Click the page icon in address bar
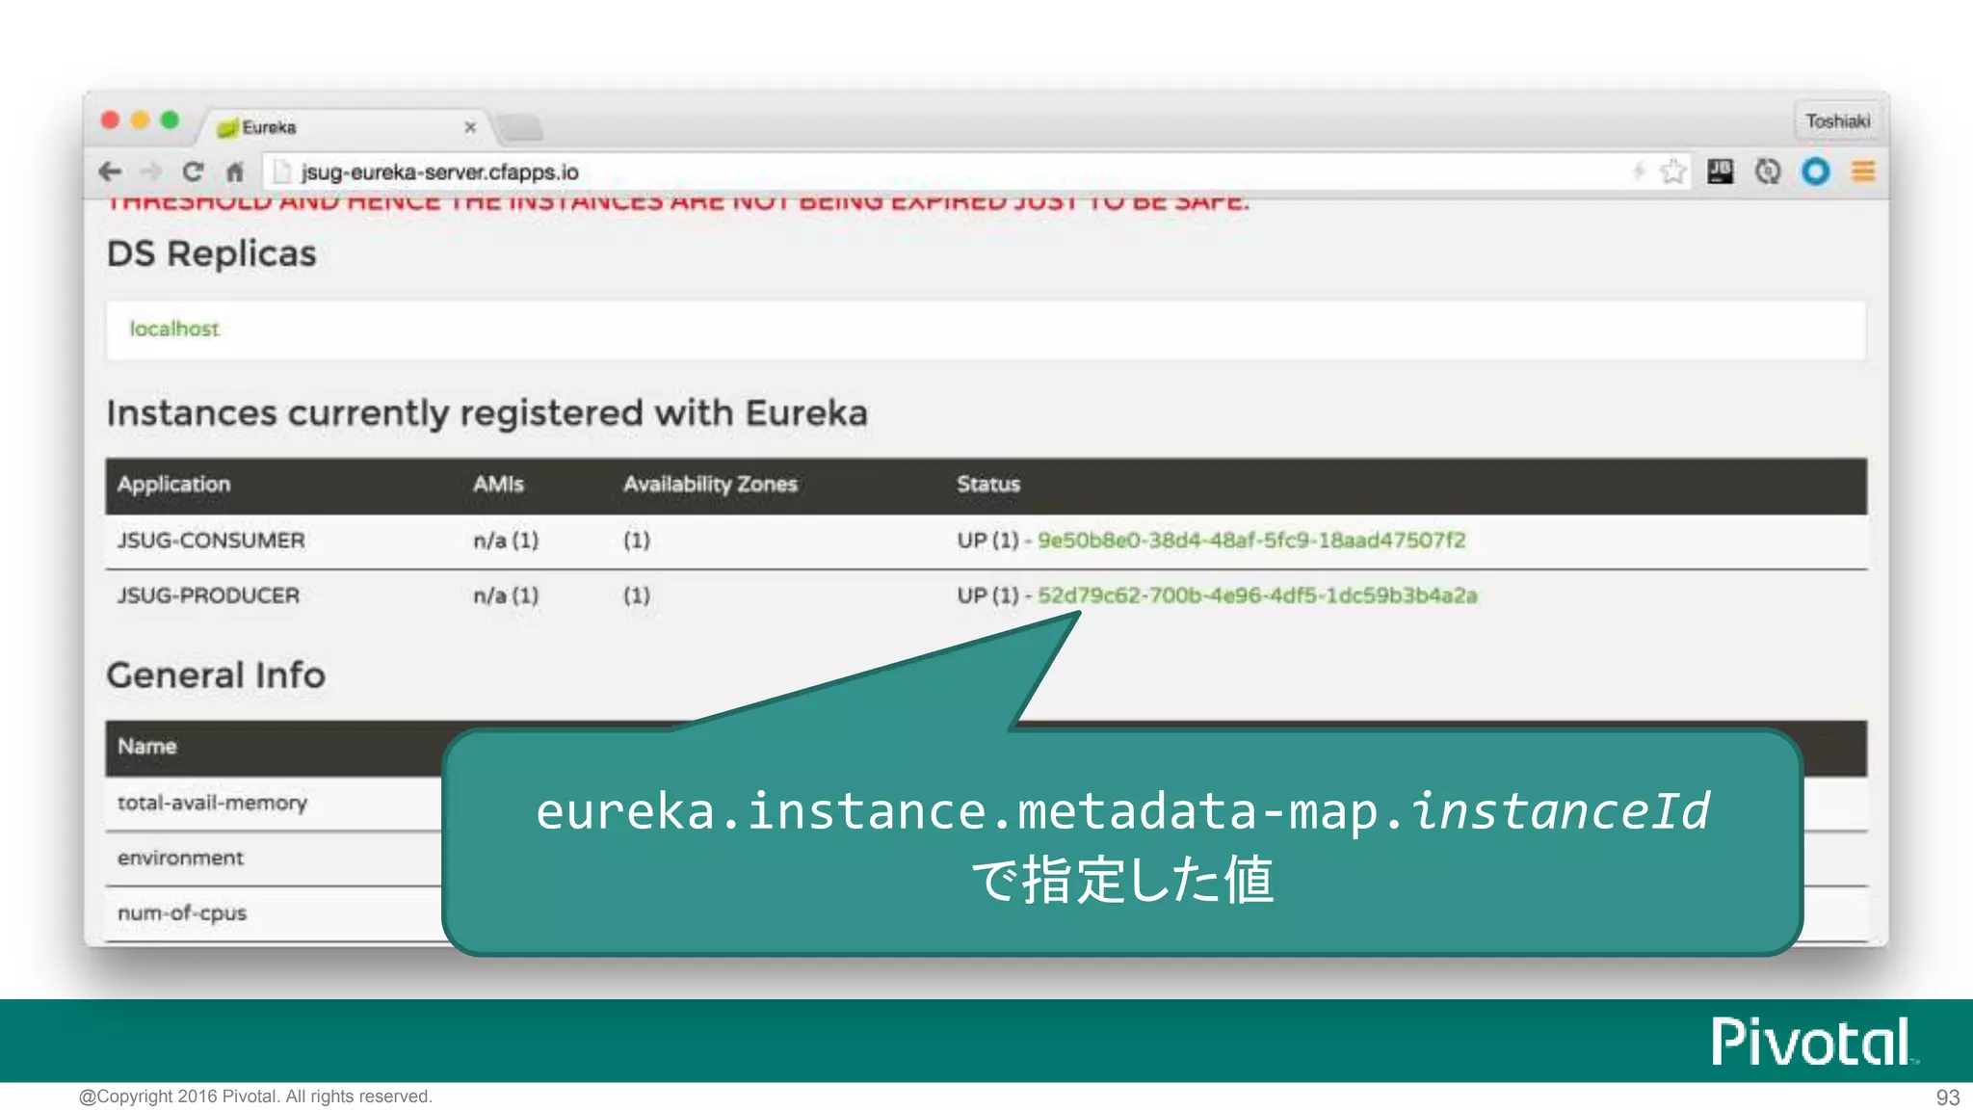1973x1110 pixels. pos(282,172)
